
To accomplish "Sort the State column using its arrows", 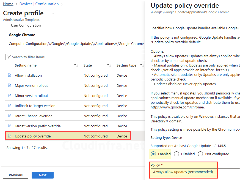I will [109, 65].
